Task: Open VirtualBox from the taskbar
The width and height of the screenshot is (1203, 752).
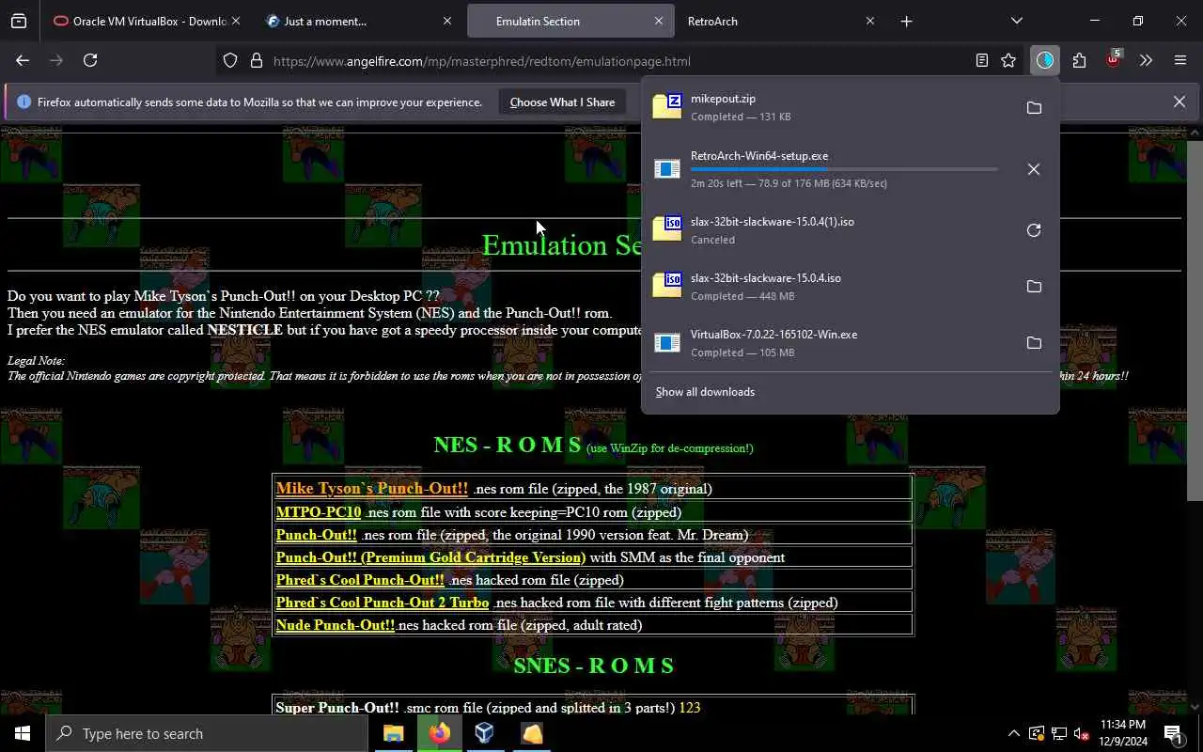Action: tap(485, 733)
